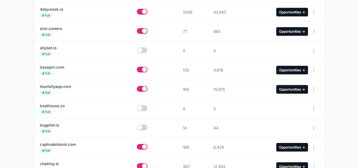Viewport: 358px width, 168px height.
Task: Turn off the chatling.ai toggle
Action: point(142,166)
